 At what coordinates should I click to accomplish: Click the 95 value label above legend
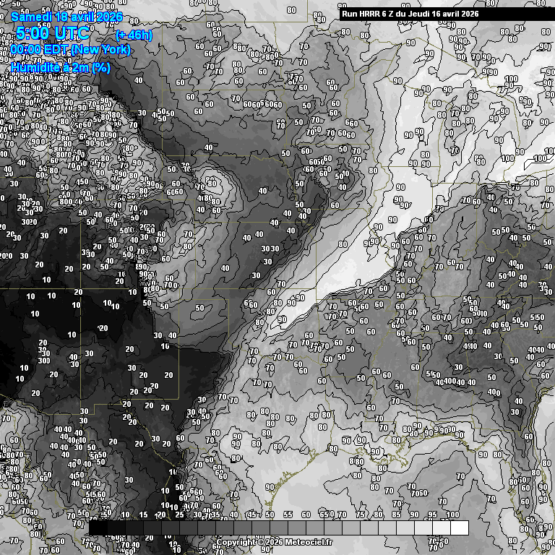(432, 515)
